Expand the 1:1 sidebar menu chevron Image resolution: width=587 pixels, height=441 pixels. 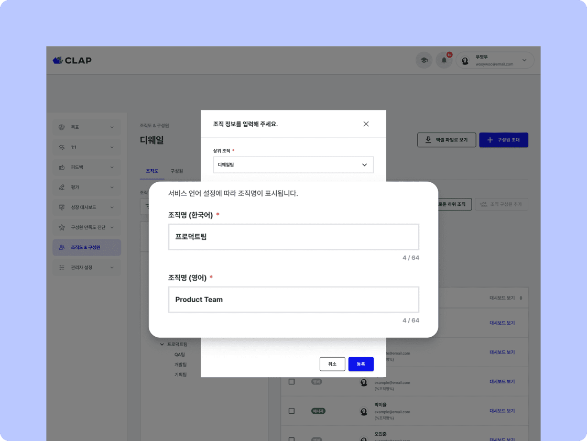[112, 147]
